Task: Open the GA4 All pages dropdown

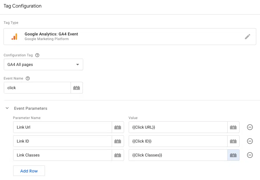Action: (x=43, y=64)
